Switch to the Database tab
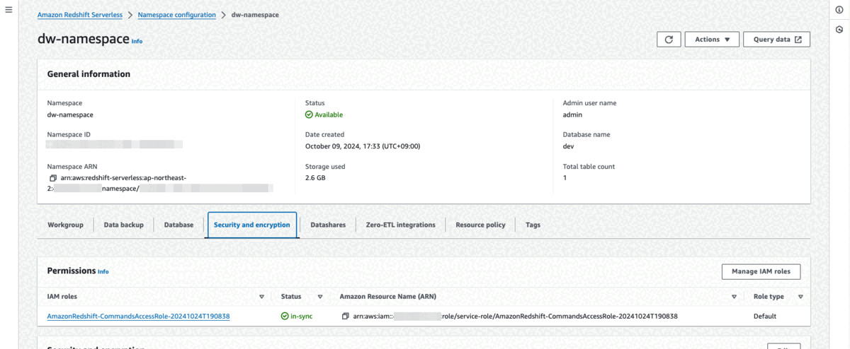The width and height of the screenshot is (850, 349). click(x=178, y=225)
